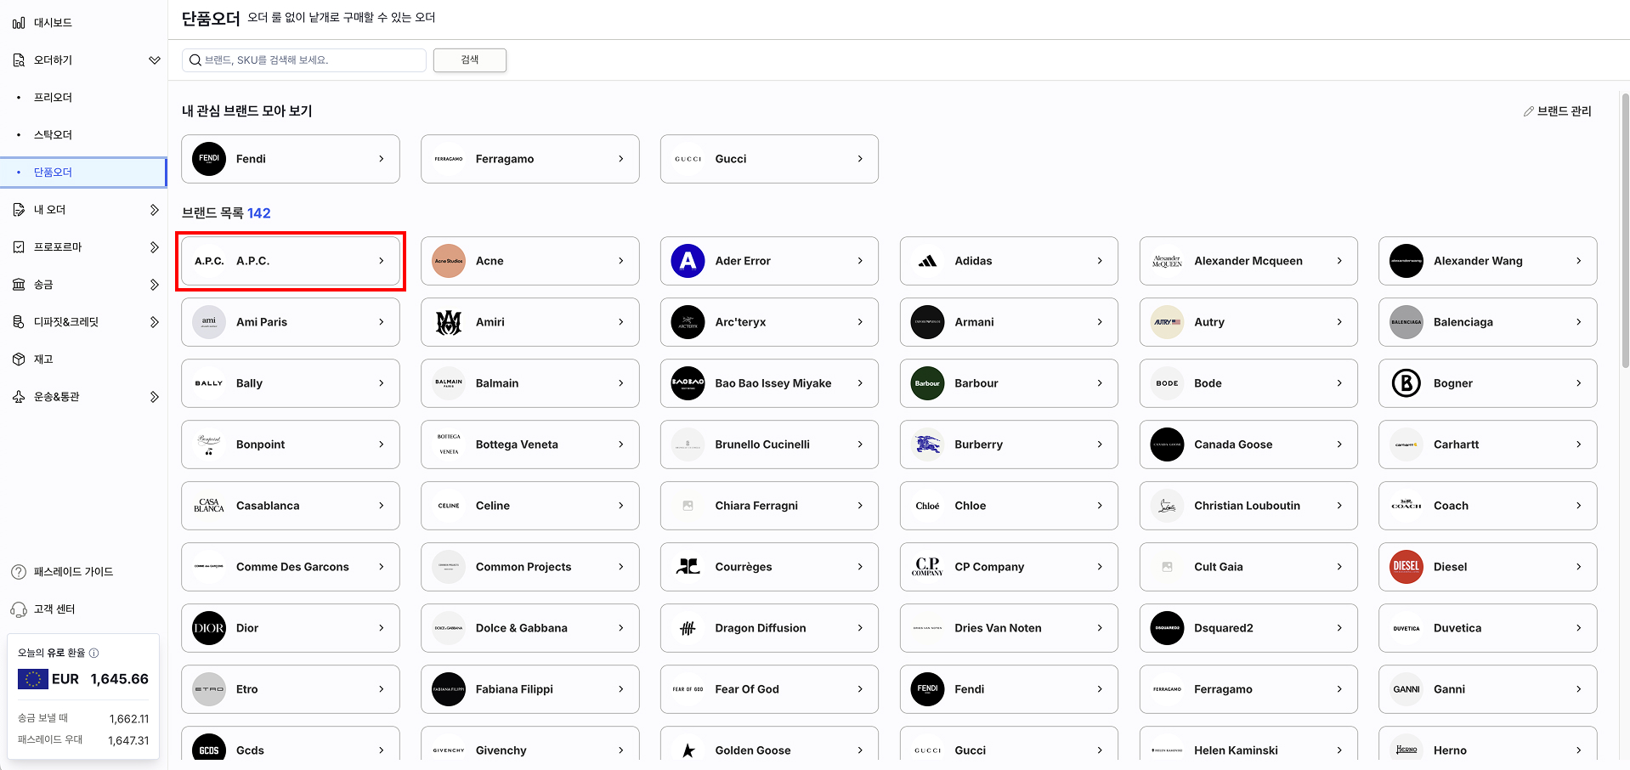Click the customer center headset icon

tap(19, 609)
